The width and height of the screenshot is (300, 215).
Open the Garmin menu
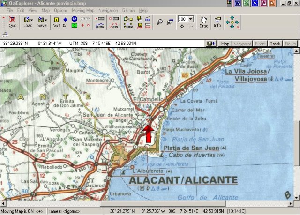tap(128, 10)
